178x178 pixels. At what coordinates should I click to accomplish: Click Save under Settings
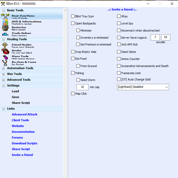(x=15, y=97)
